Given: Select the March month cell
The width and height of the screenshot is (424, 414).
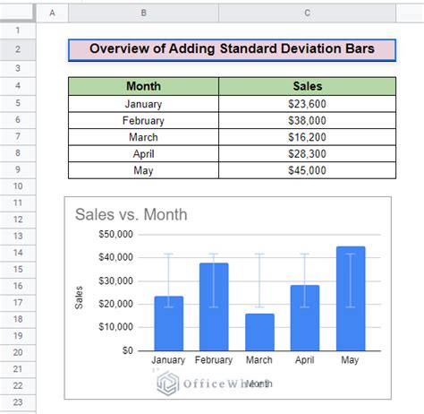Looking at the screenshot, I should pyautogui.click(x=143, y=137).
